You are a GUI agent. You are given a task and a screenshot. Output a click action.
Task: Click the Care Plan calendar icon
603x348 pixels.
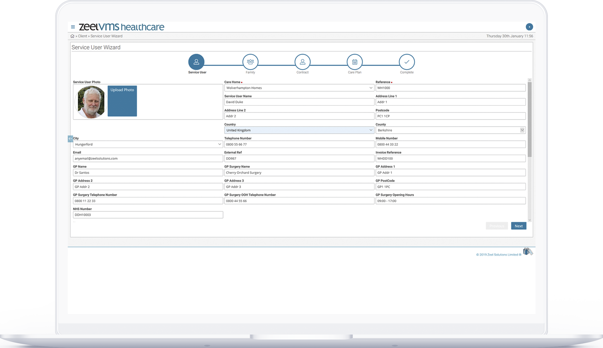pyautogui.click(x=354, y=62)
